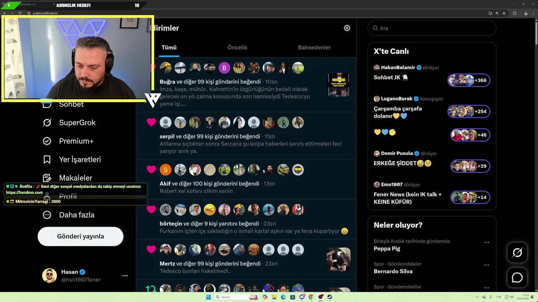The image size is (538, 302).
Task: Click the Ara search input field
Action: click(432, 28)
